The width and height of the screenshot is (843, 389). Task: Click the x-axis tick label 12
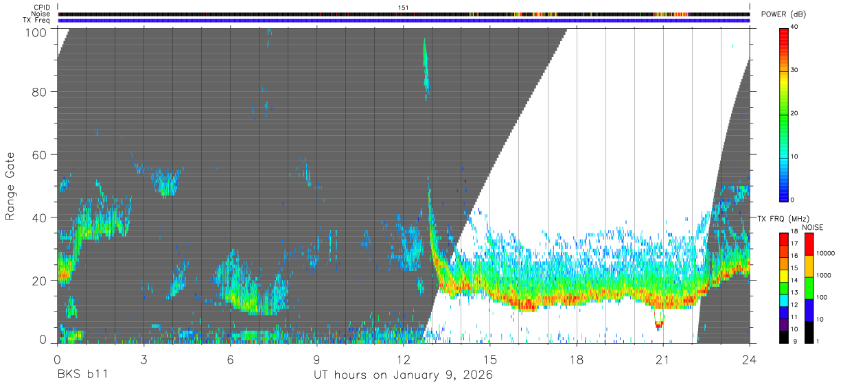point(404,359)
